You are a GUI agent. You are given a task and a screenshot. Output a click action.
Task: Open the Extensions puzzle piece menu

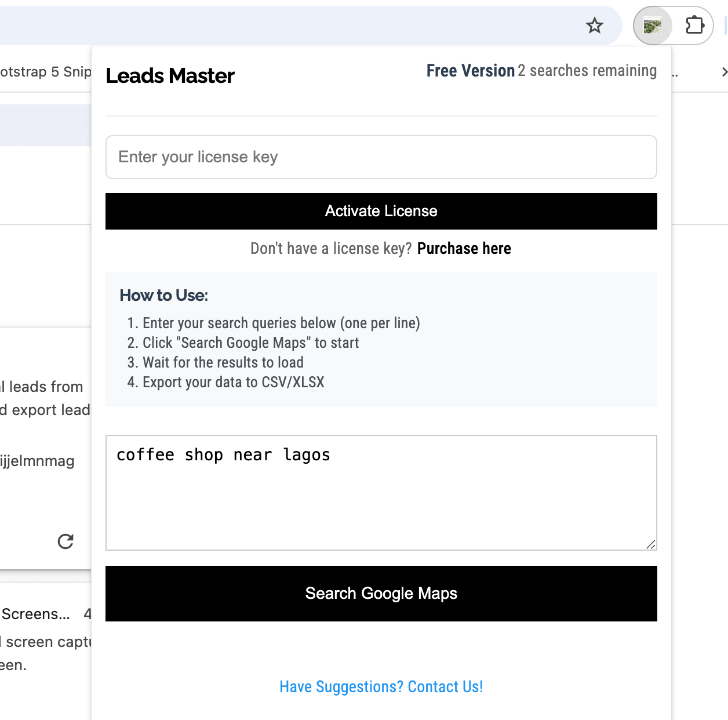click(x=694, y=26)
